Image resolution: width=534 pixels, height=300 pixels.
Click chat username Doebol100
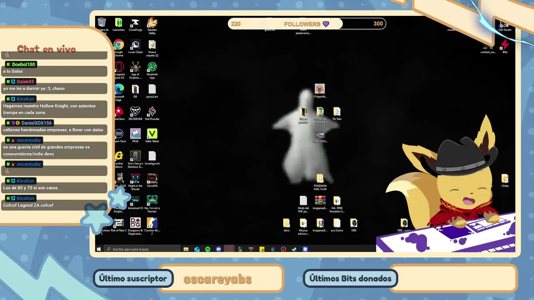pos(23,64)
